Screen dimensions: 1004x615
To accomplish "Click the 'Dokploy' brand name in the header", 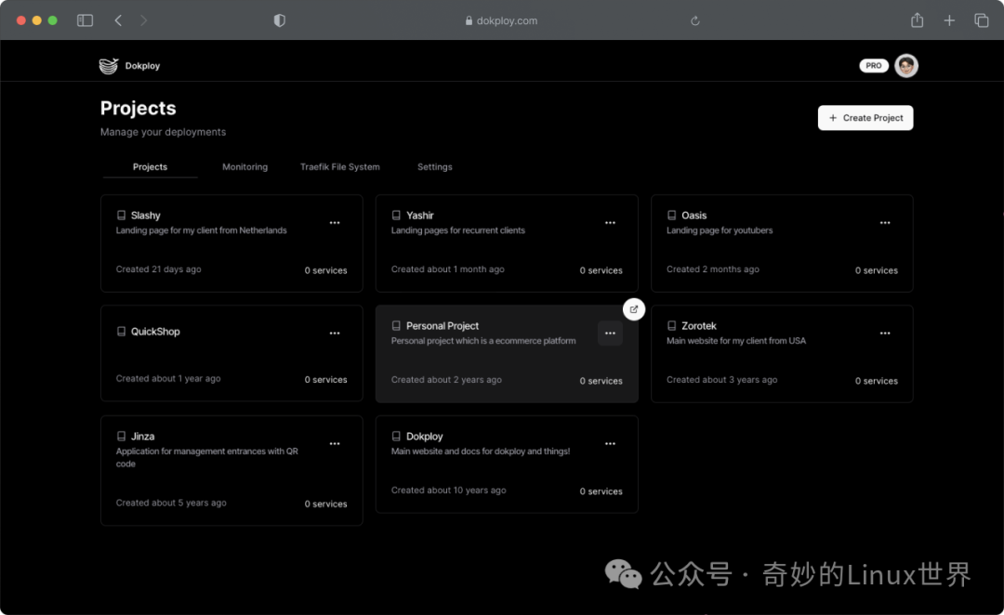I will (x=142, y=65).
